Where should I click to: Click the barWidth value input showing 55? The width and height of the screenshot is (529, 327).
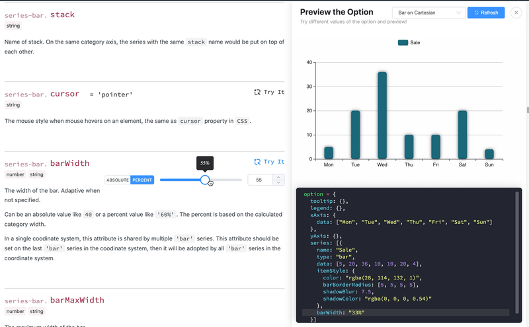[x=260, y=180]
